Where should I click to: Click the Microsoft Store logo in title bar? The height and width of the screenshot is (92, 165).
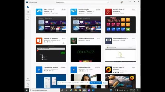(x=27, y=2)
